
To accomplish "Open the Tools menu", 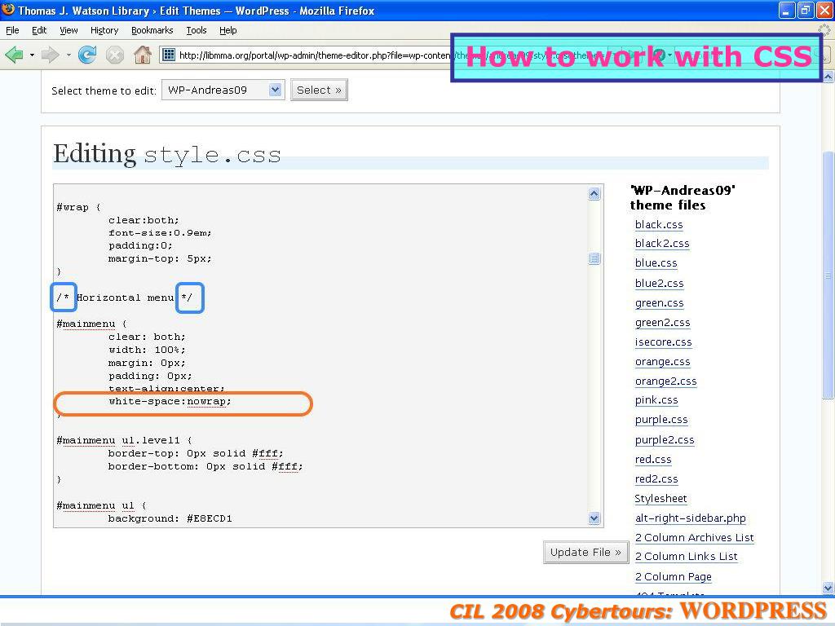I will 196,30.
